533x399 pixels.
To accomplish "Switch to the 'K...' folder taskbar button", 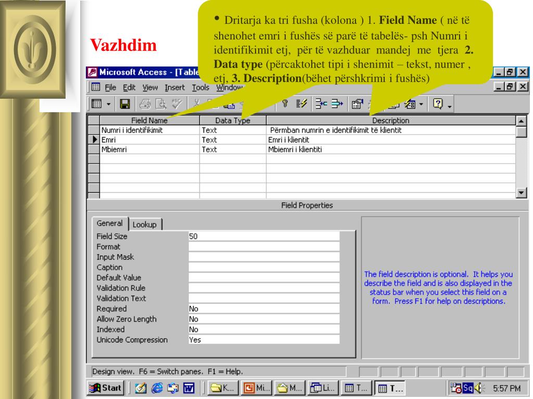I will pos(222,388).
